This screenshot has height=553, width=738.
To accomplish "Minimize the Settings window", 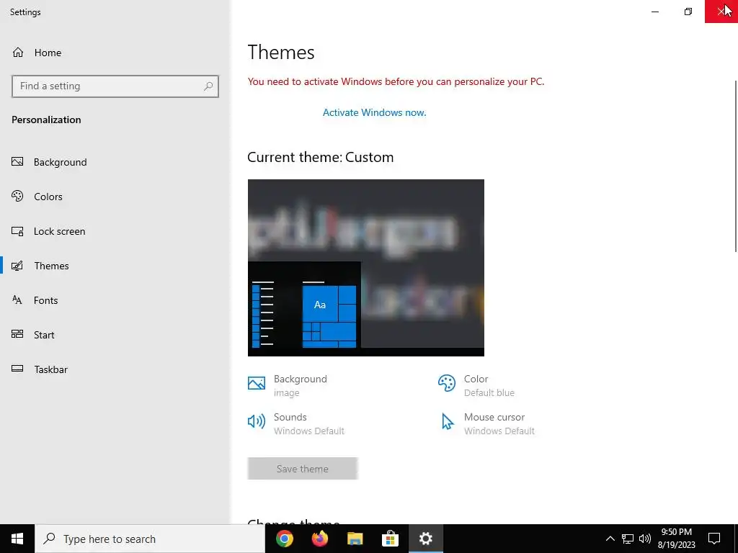I will pos(655,12).
